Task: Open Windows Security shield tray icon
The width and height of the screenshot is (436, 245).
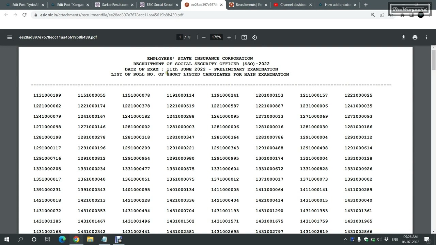Action: click(366, 240)
